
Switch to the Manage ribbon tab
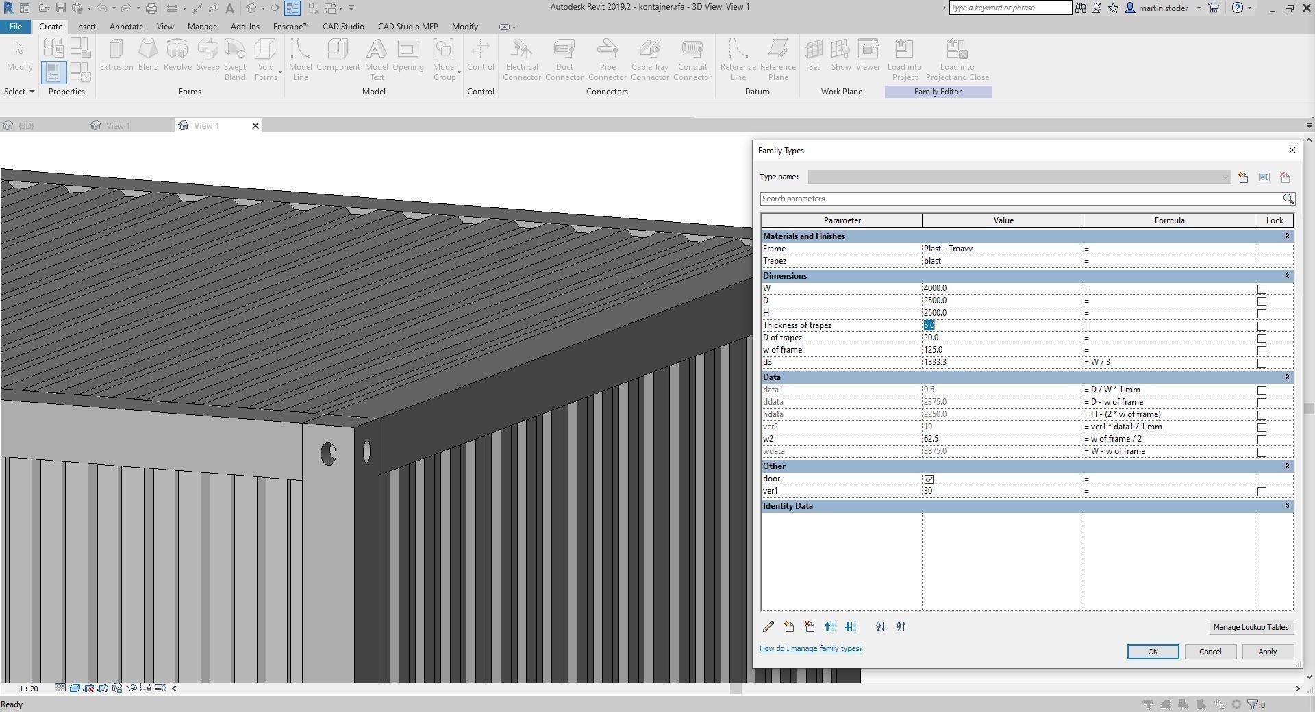click(x=202, y=27)
